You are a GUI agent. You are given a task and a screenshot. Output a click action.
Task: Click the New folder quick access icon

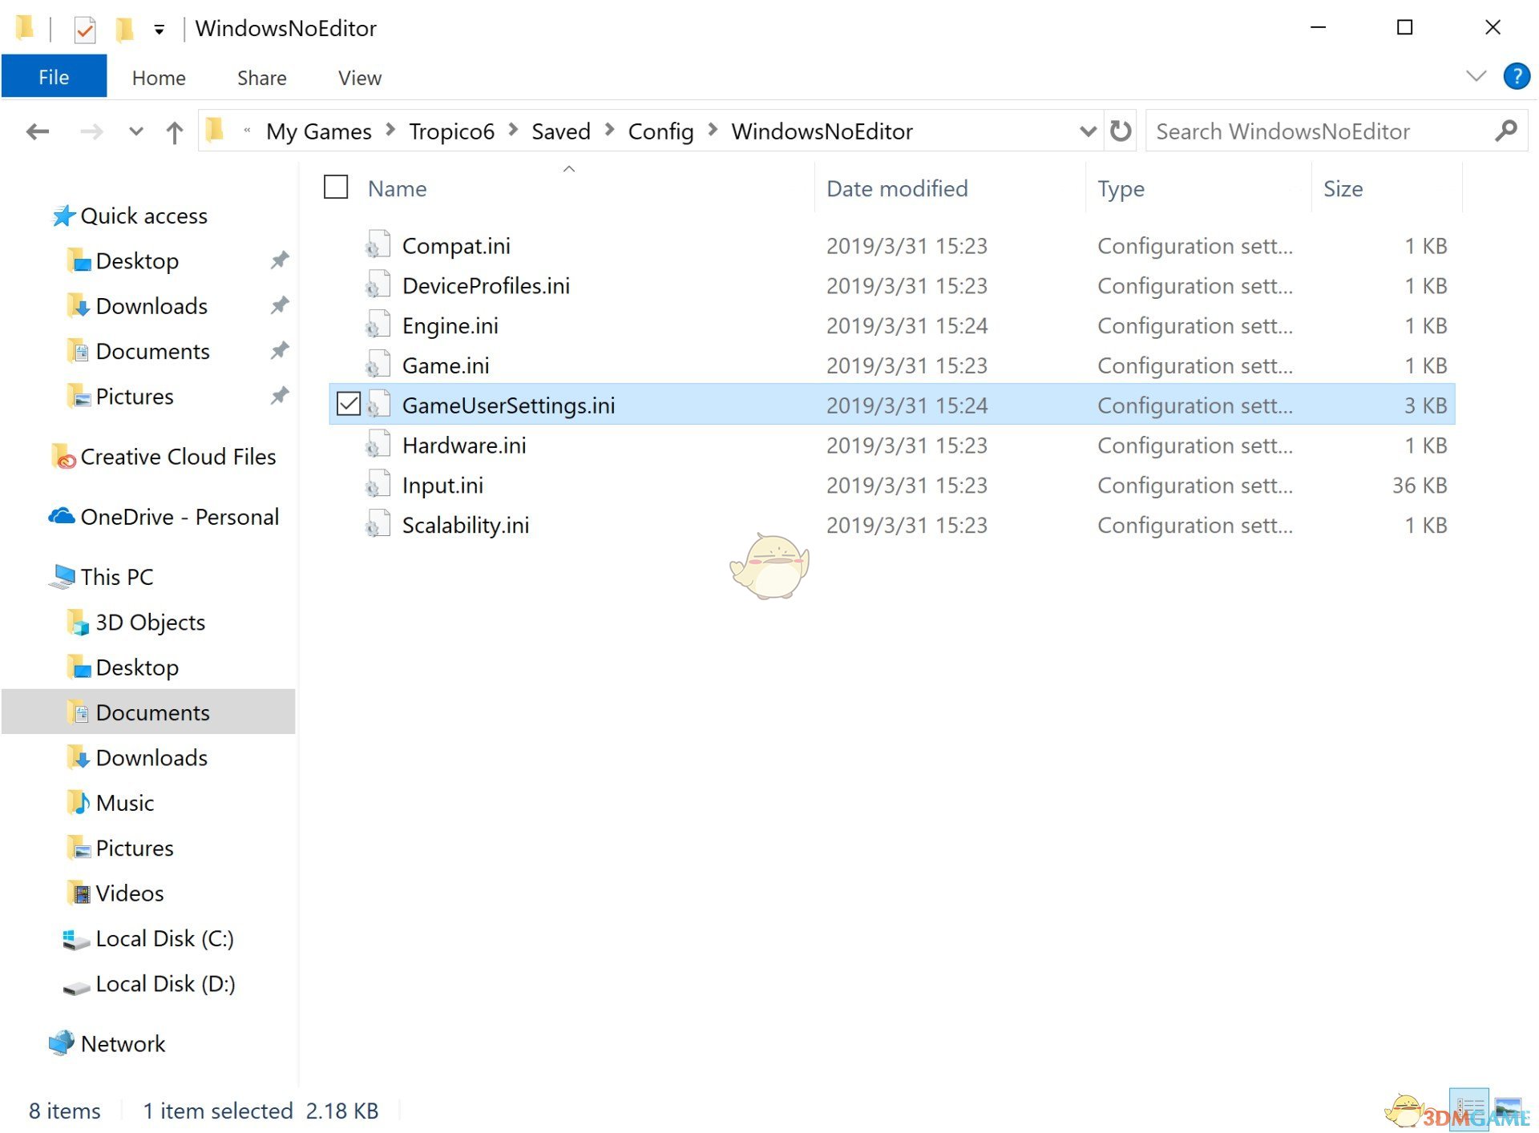coord(124,30)
